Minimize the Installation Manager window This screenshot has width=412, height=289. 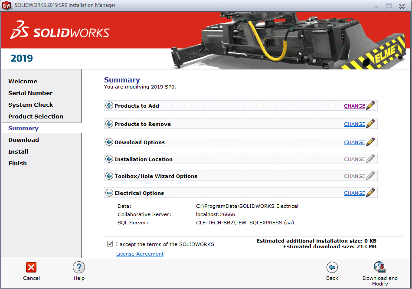[376, 6]
